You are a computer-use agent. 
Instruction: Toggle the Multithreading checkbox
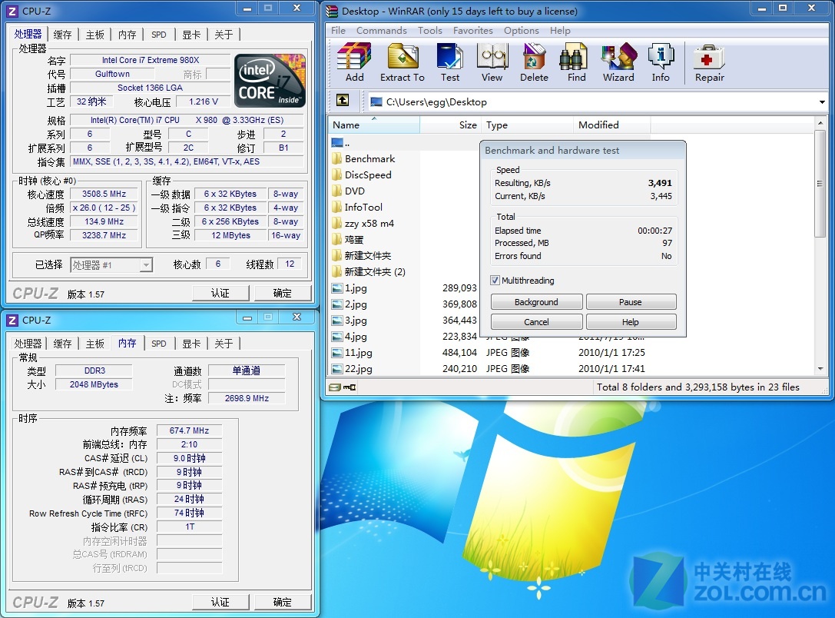495,281
